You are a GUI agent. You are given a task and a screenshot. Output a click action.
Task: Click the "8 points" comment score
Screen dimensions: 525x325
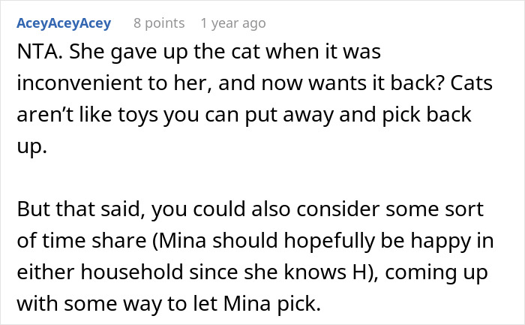pos(158,23)
